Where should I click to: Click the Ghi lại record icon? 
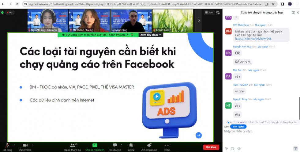point(131,145)
